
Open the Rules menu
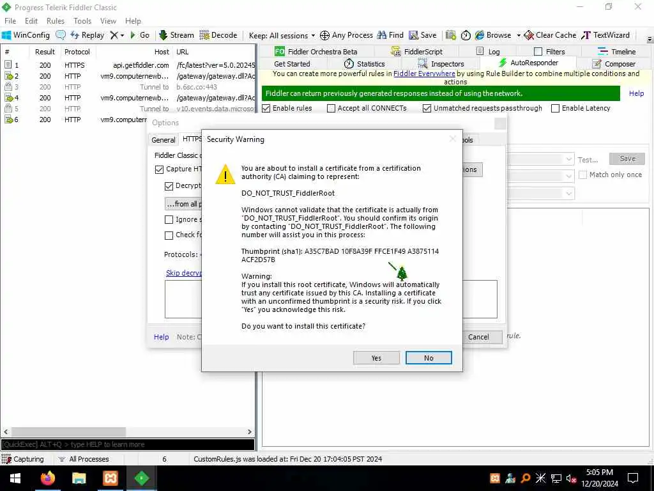[x=56, y=21]
